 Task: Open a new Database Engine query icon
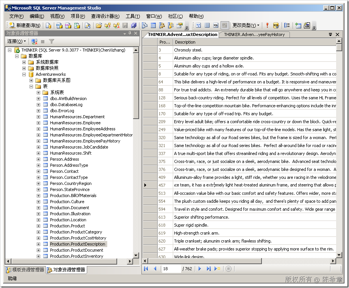click(x=48, y=25)
